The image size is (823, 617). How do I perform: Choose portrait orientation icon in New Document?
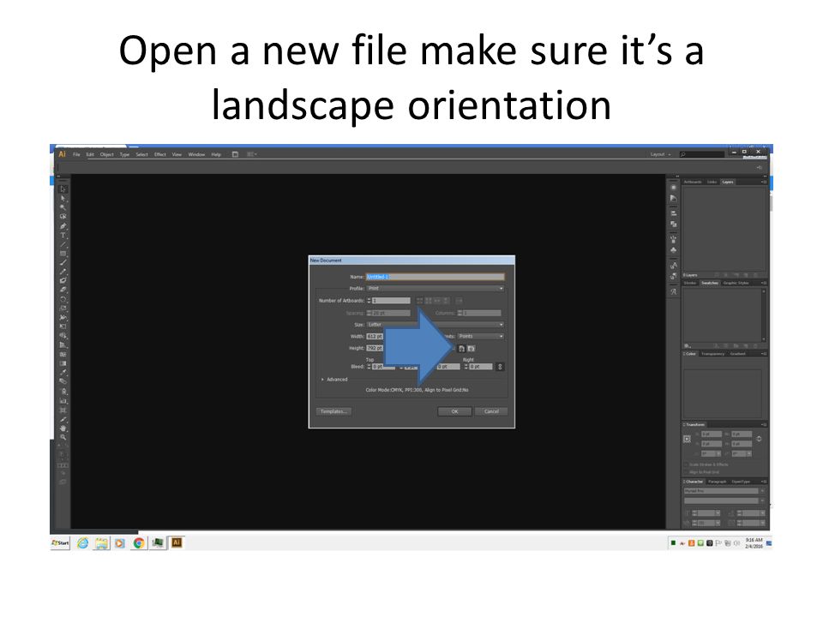(462, 349)
